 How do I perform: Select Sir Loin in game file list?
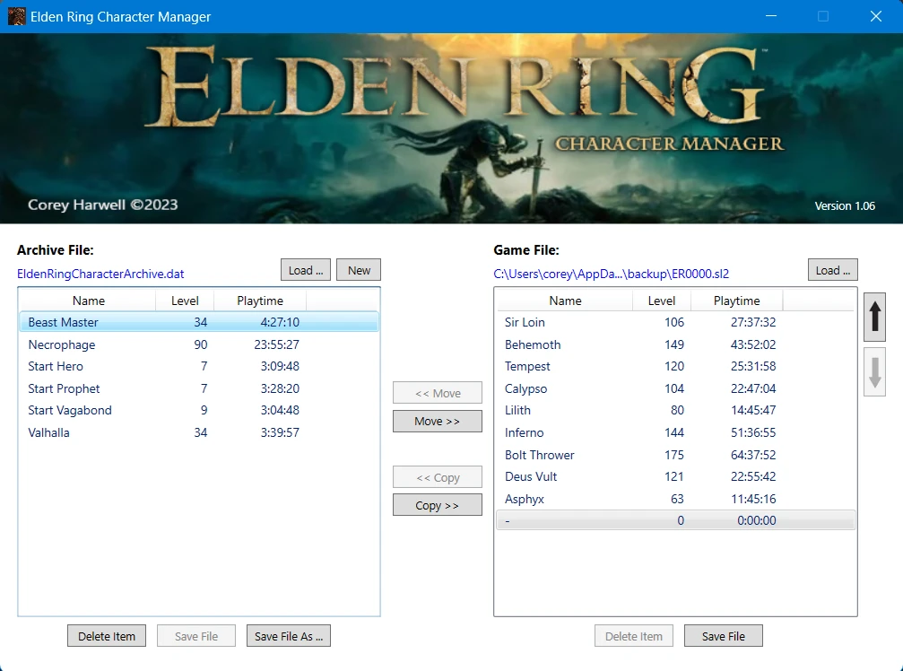pyautogui.click(x=675, y=322)
